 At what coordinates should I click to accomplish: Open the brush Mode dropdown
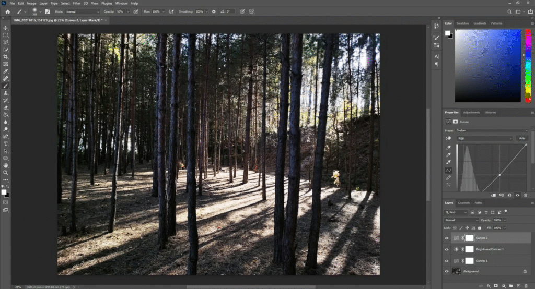point(82,11)
